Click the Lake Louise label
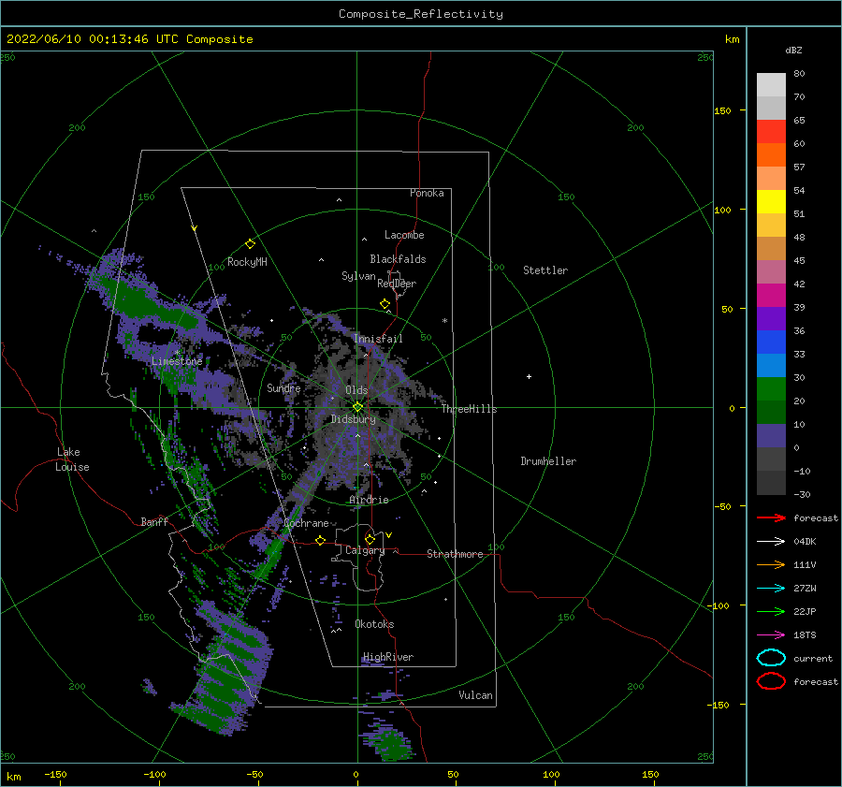This screenshot has width=842, height=787. pyautogui.click(x=72, y=459)
